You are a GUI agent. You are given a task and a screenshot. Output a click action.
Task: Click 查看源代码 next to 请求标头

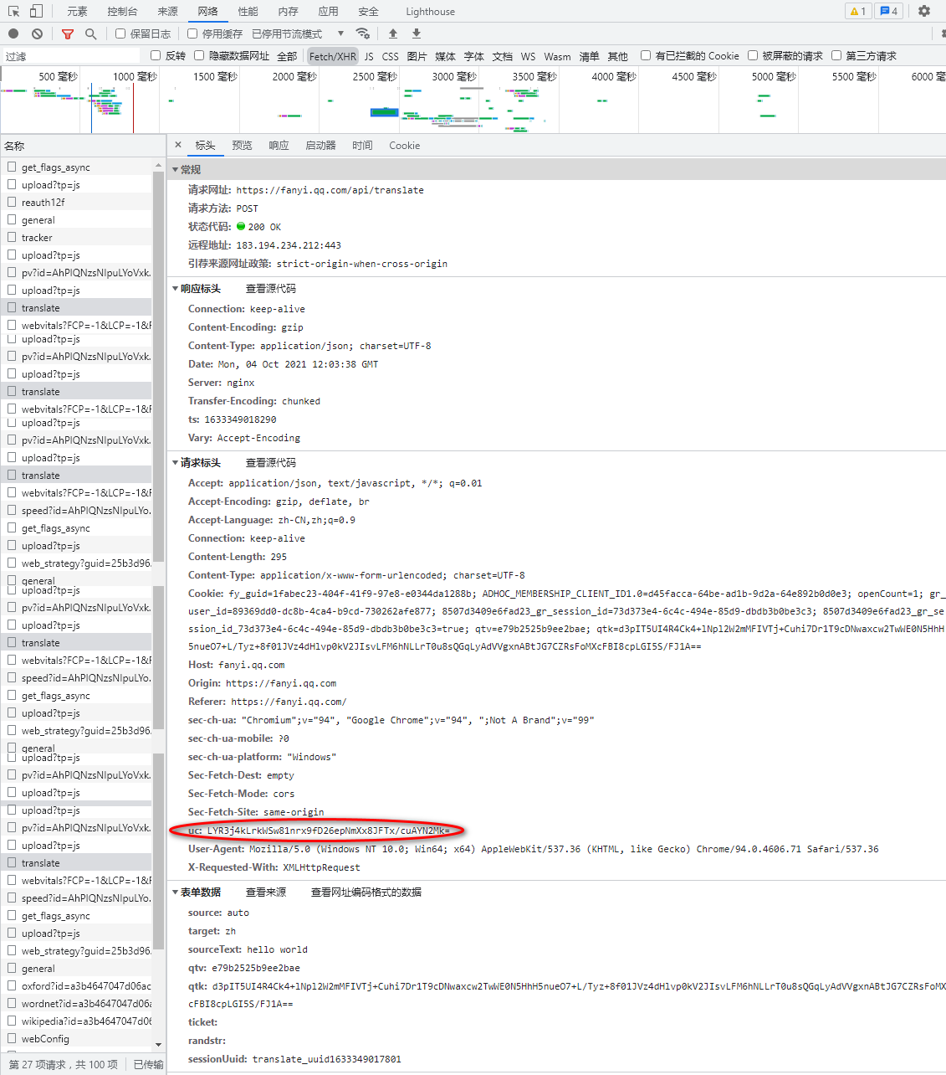(x=270, y=462)
